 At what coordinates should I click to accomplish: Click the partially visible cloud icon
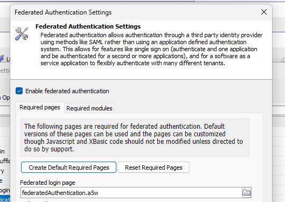(283, 60)
